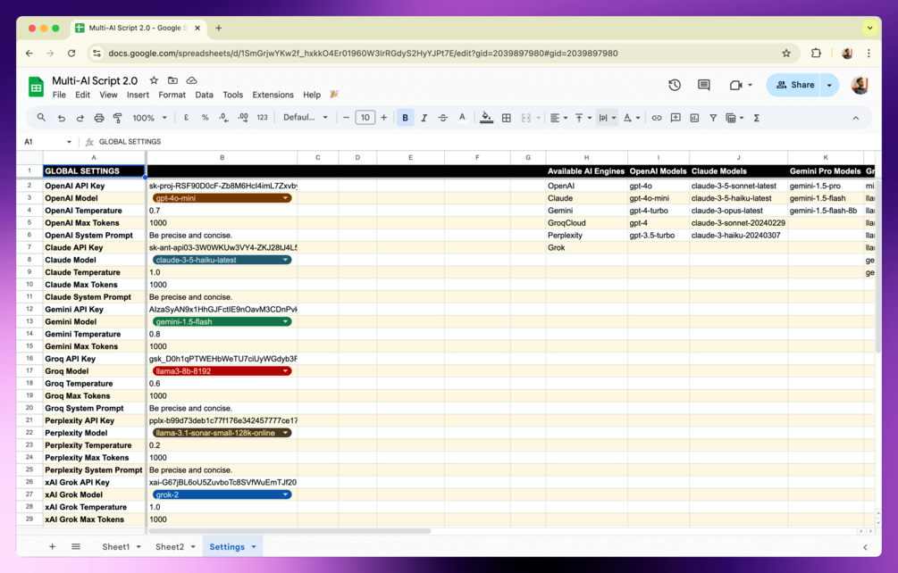This screenshot has width=898, height=573.
Task: Open the 123 number format menu
Action: point(263,118)
